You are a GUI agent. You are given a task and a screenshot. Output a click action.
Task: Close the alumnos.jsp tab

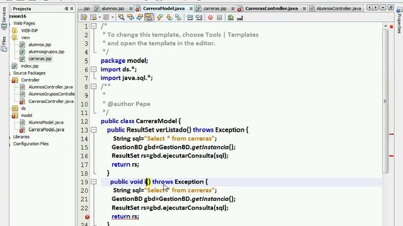tap(131, 9)
